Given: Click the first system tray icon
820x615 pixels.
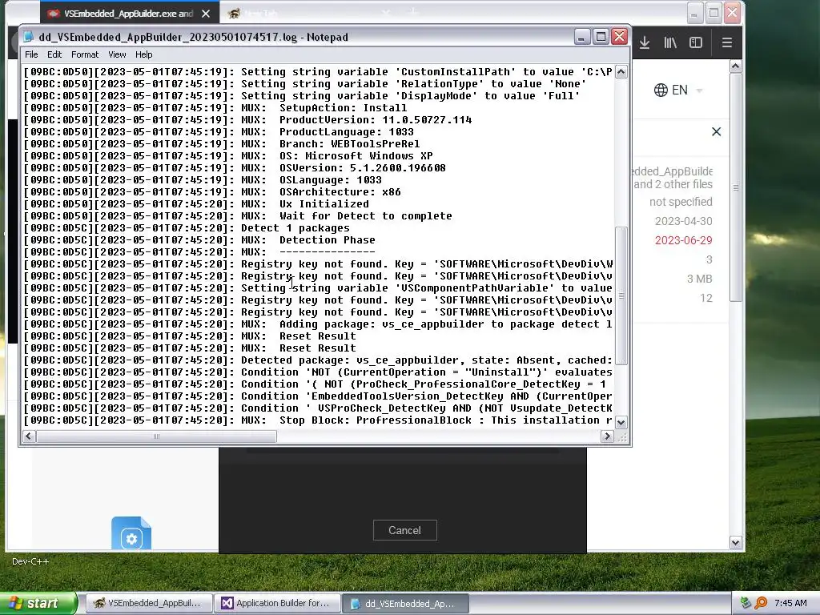Looking at the screenshot, I should pyautogui.click(x=746, y=603).
